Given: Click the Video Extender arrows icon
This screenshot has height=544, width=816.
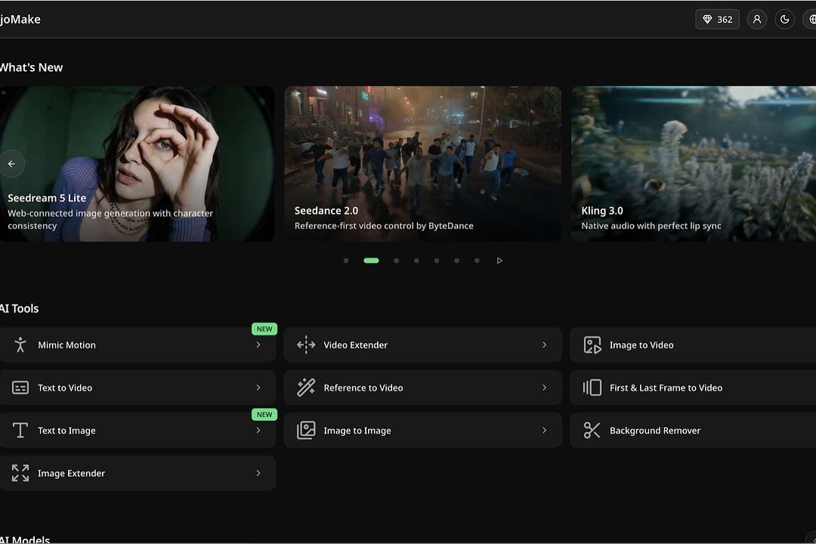Looking at the screenshot, I should (x=306, y=345).
